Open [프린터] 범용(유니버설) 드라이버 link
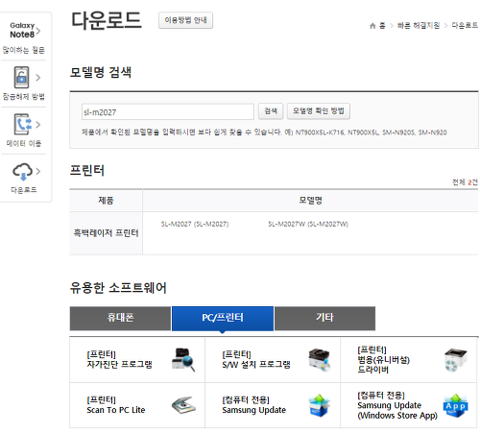Screen dimensions: 480x433 coord(384,360)
